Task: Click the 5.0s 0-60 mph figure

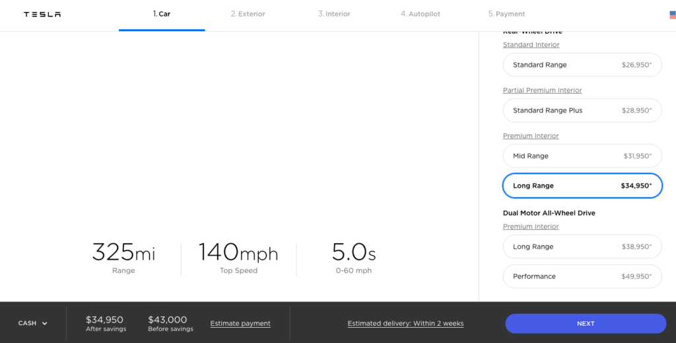Action: coord(354,258)
